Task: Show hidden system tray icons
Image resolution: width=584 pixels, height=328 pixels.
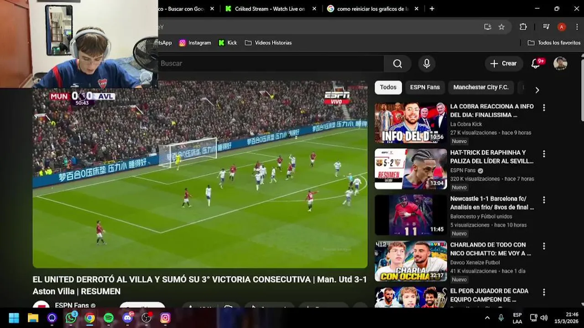Action: [x=487, y=318]
